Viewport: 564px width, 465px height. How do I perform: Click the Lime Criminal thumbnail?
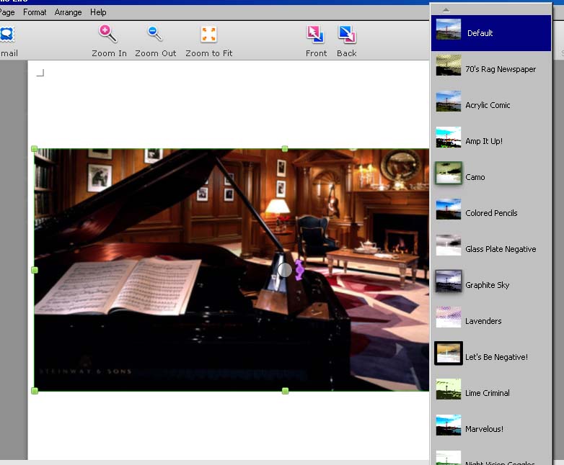pos(448,389)
